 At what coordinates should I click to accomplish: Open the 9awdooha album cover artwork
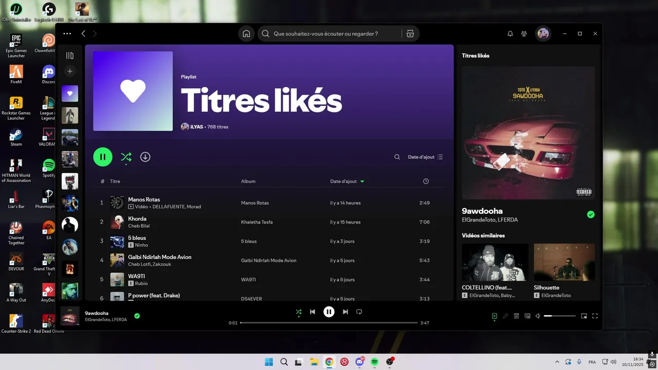point(528,133)
